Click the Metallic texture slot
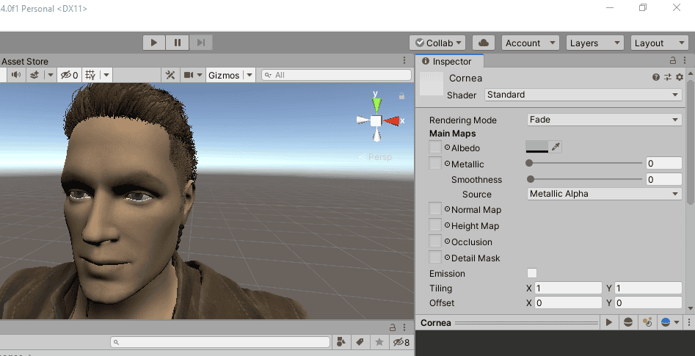Screen dimensions: 695x356 (x=435, y=163)
